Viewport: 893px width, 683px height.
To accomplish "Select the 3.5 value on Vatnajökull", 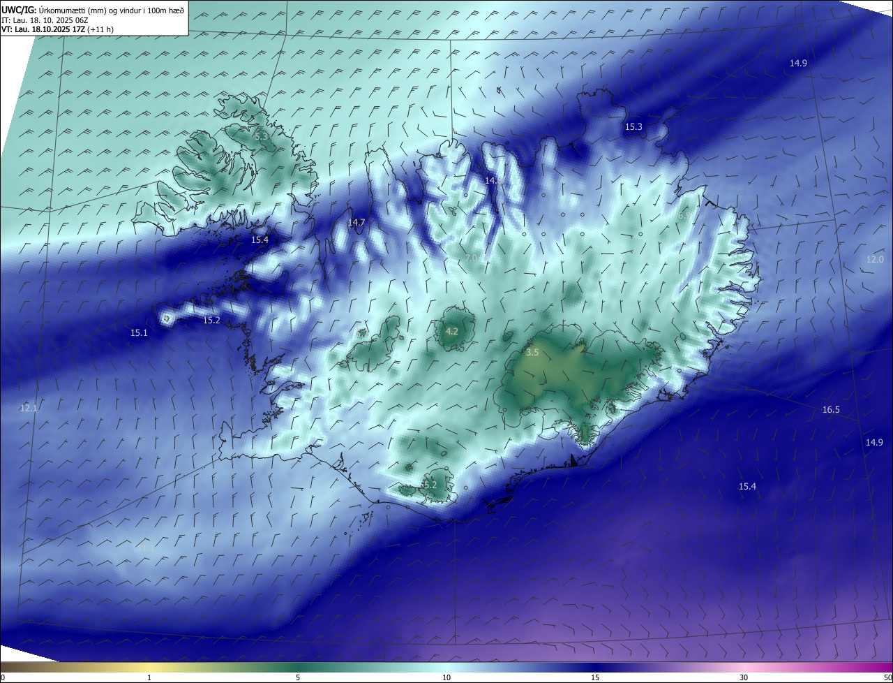I will (x=532, y=353).
